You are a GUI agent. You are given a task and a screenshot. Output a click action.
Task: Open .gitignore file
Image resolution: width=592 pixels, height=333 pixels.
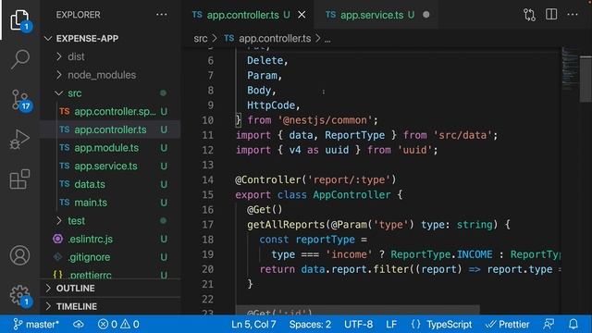coord(110,257)
